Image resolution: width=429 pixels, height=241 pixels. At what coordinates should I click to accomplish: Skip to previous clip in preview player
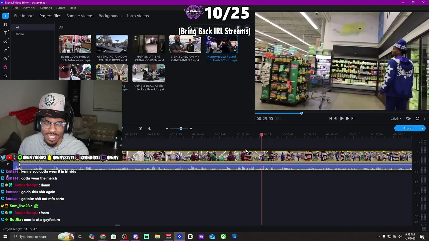(330, 118)
